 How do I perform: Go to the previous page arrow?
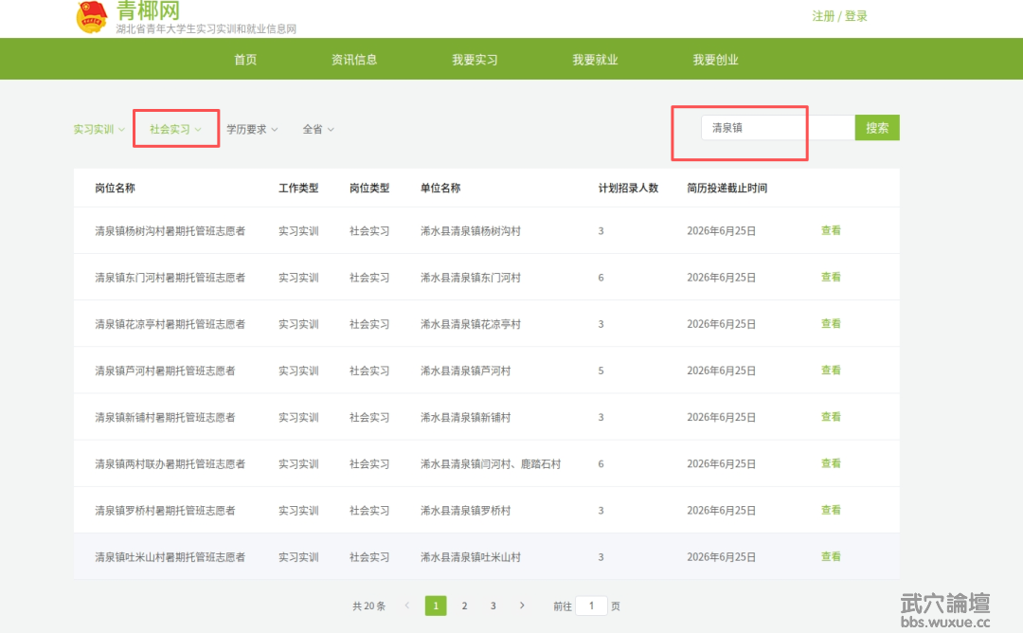407,606
